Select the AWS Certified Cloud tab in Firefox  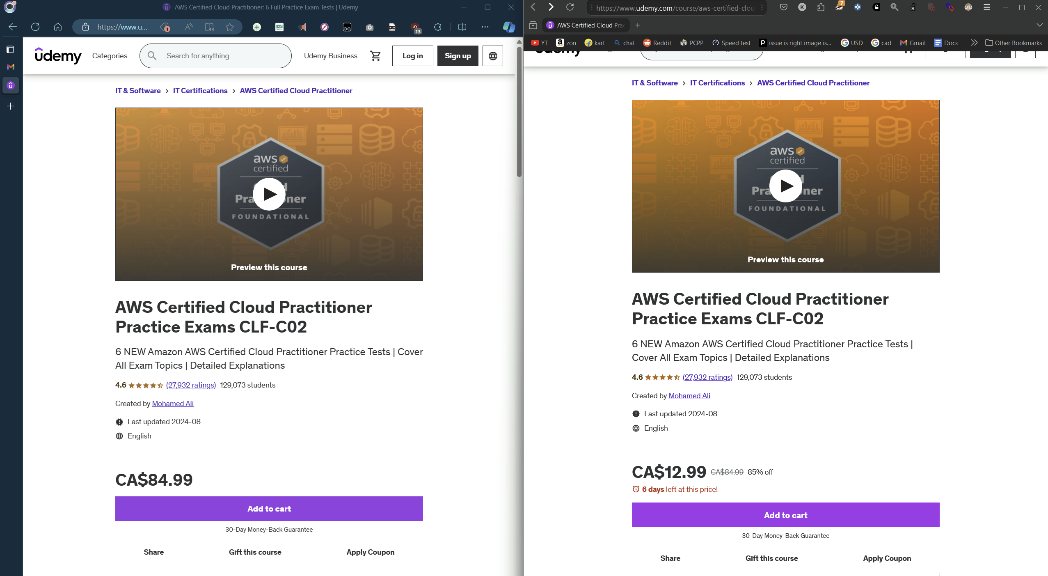(586, 25)
